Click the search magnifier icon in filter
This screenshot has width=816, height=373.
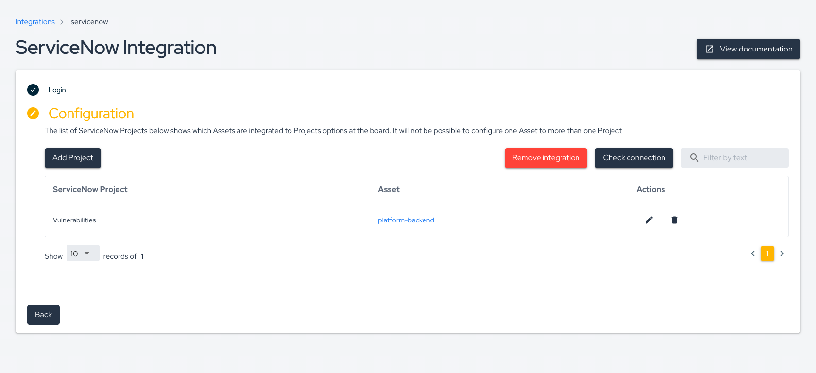[x=694, y=158]
